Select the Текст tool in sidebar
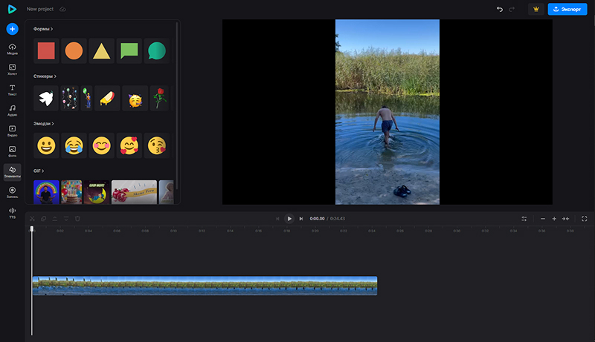Image resolution: width=595 pixels, height=342 pixels. 12,90
